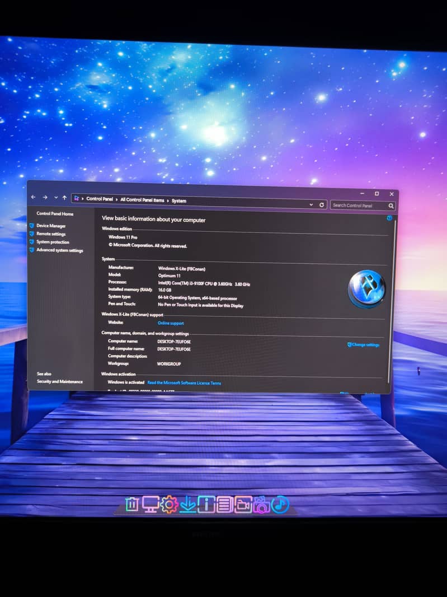
Task: Click the shield icon beside System protection
Action: [x=32, y=242]
